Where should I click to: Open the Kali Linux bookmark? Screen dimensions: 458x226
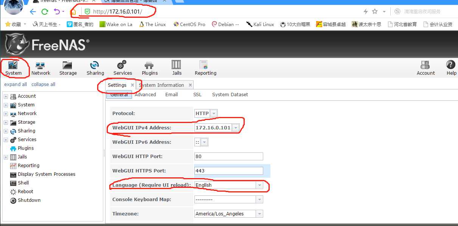point(260,24)
